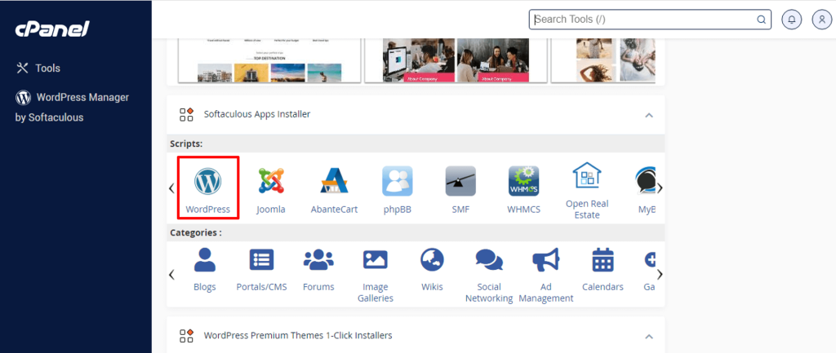
Task: Browse the Forums category
Action: click(x=318, y=269)
